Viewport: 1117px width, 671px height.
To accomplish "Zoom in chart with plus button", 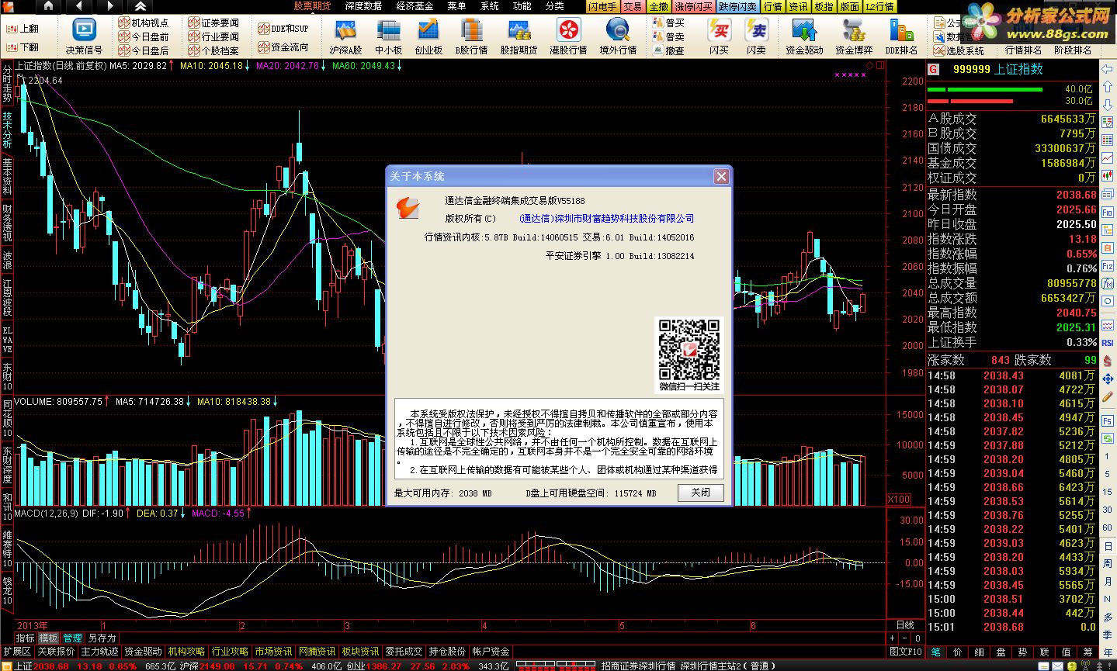I will click(892, 638).
